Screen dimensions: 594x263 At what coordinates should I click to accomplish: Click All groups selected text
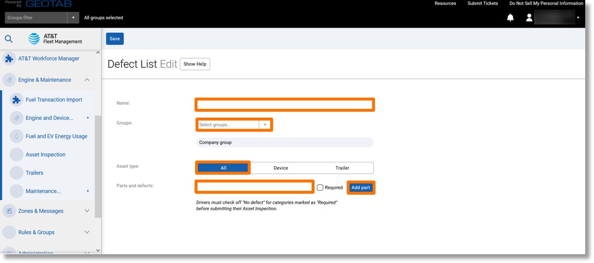tap(103, 18)
